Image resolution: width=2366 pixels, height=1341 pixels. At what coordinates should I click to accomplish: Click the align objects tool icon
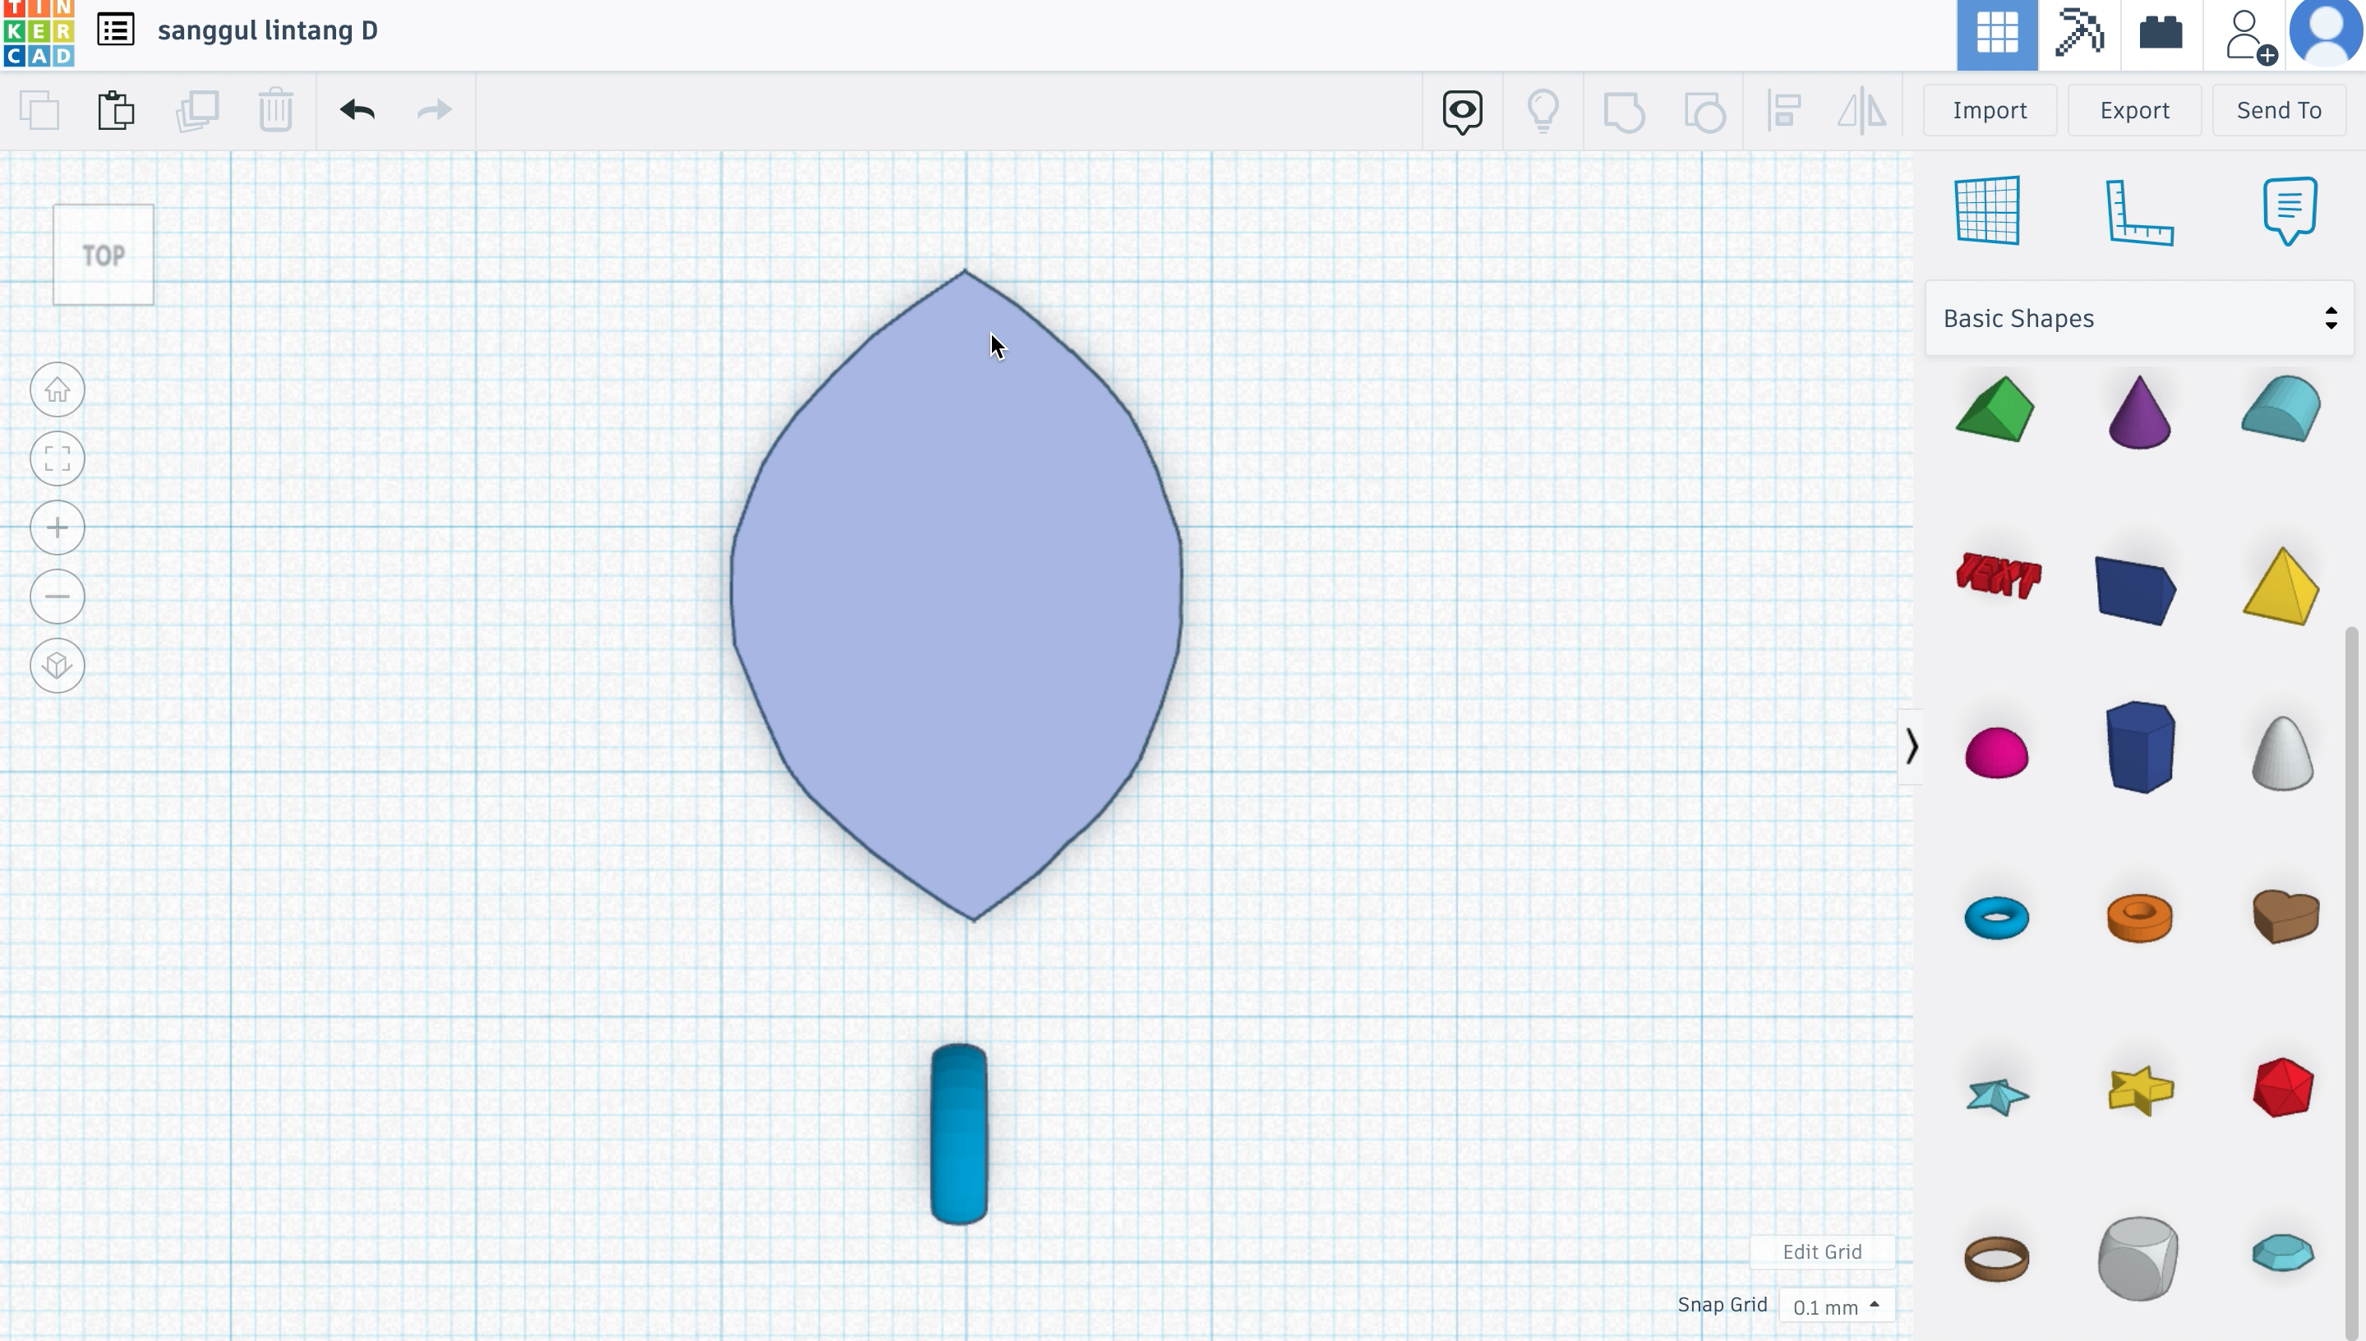tap(1784, 109)
